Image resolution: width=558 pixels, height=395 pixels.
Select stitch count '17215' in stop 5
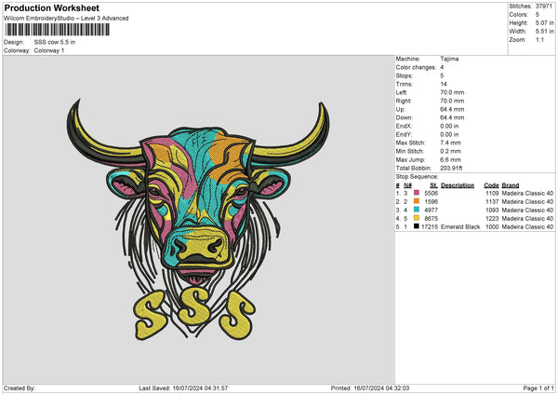pyautogui.click(x=430, y=226)
